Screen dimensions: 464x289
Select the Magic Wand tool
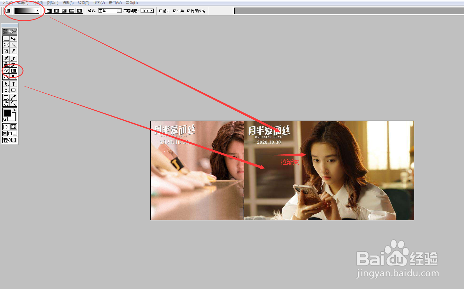pos(13,45)
